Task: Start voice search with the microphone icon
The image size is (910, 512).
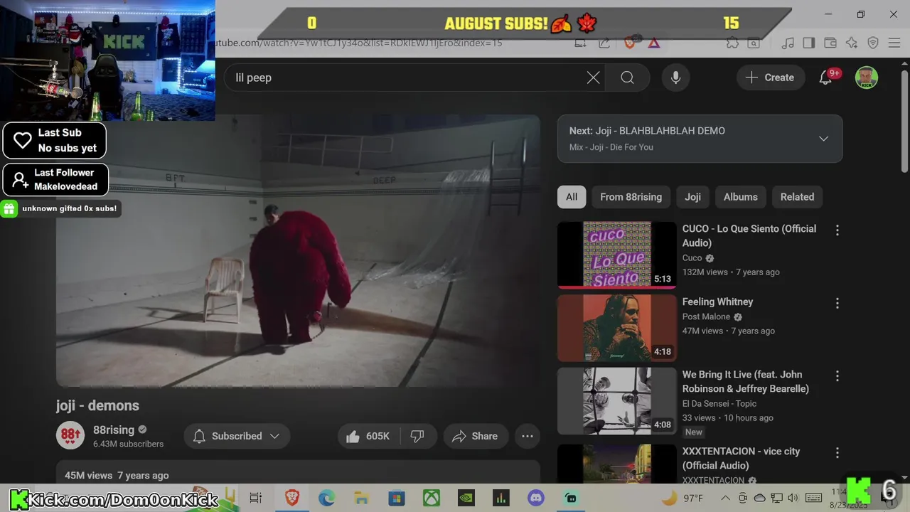Action: coord(675,78)
